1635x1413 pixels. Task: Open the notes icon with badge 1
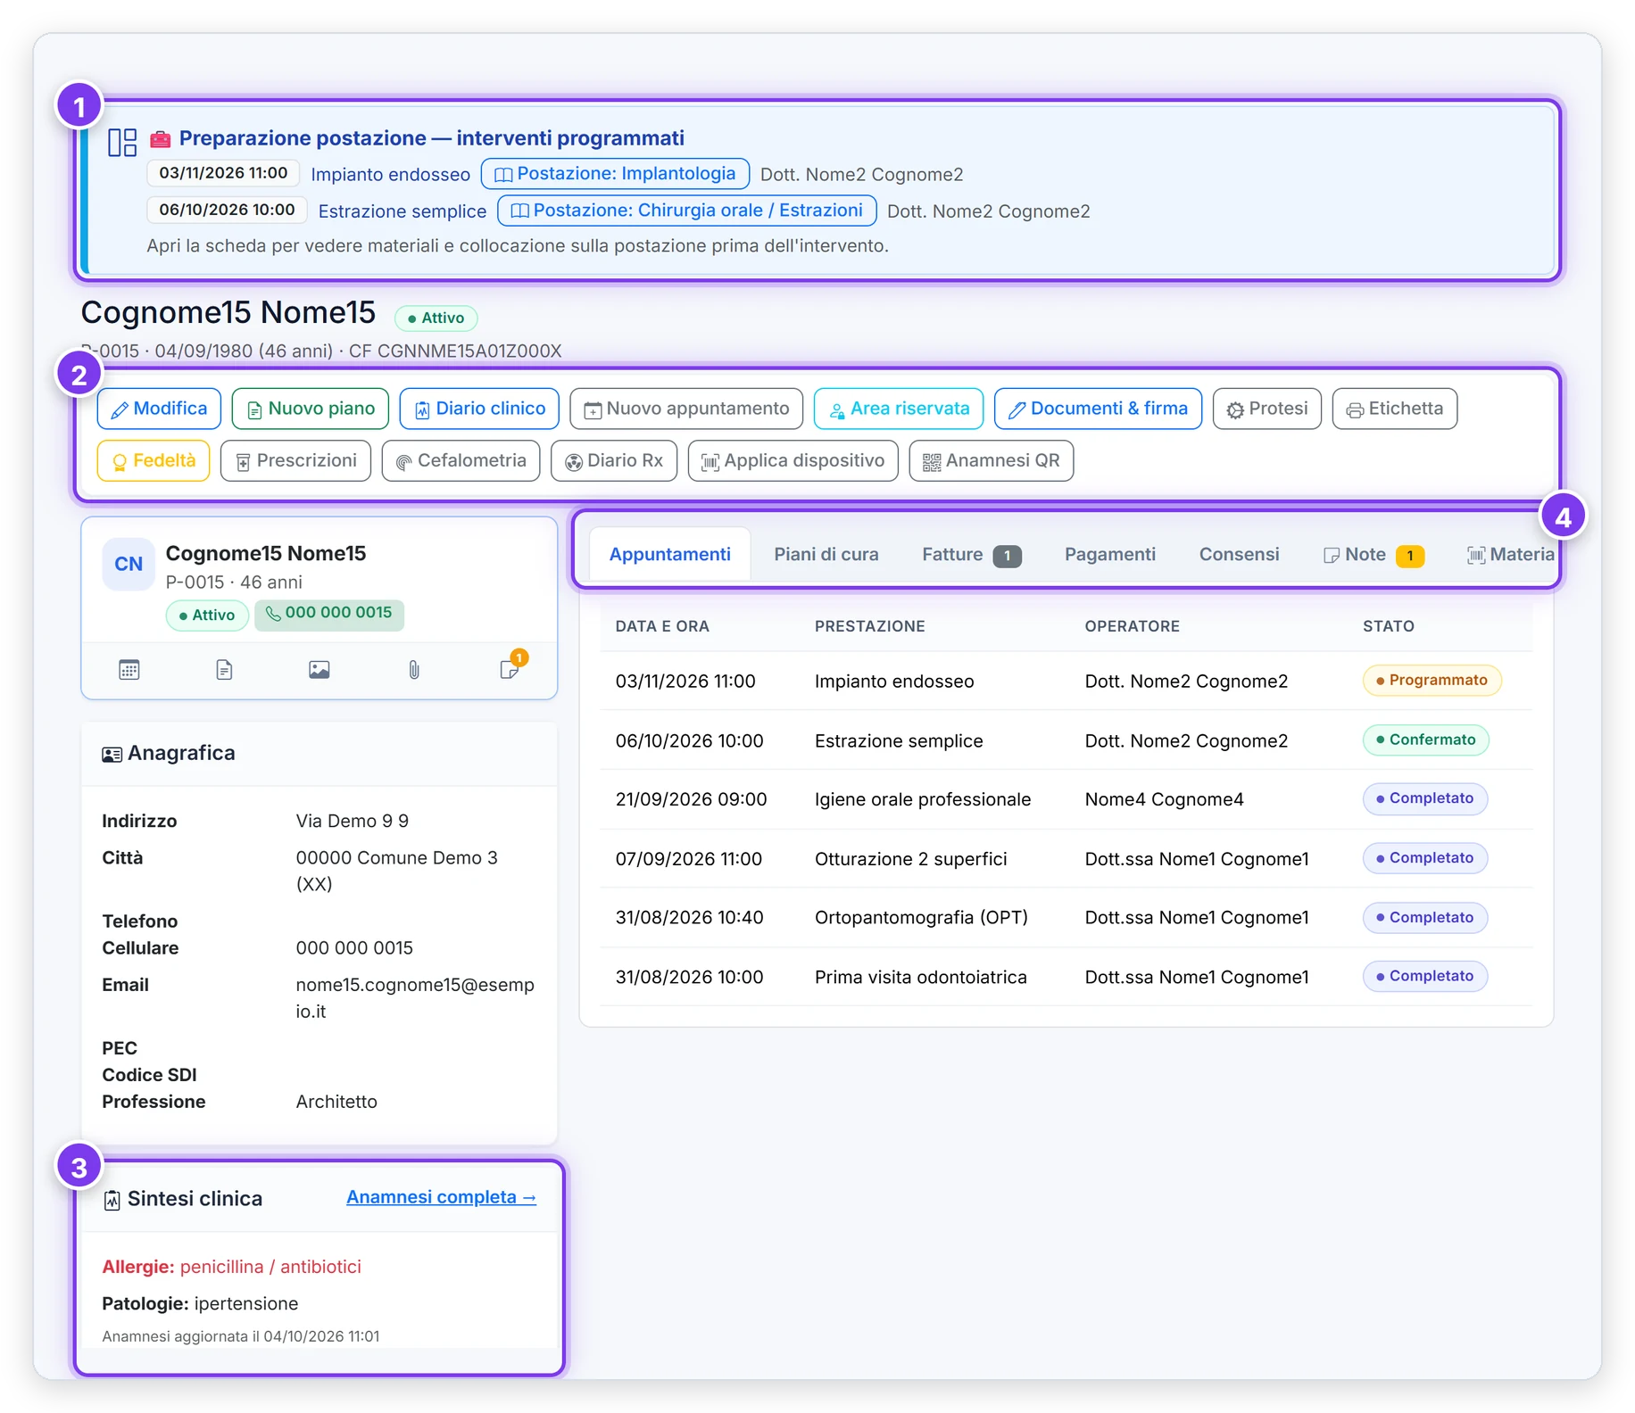click(x=510, y=669)
